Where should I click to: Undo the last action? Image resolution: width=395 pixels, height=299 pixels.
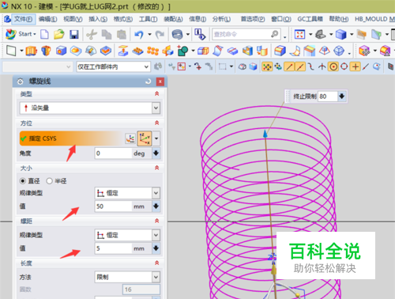[x=139, y=34]
